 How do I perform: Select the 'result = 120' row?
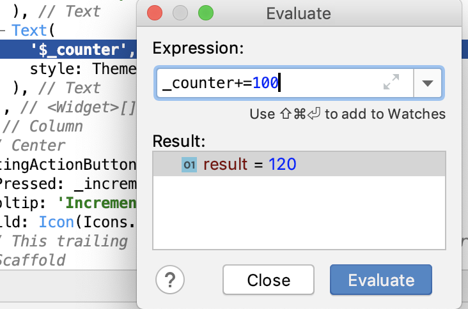pos(299,165)
